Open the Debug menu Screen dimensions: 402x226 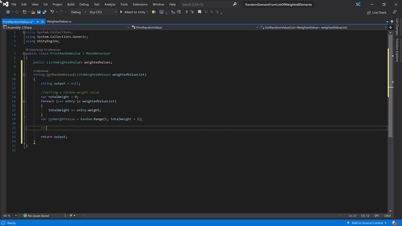click(84, 4)
